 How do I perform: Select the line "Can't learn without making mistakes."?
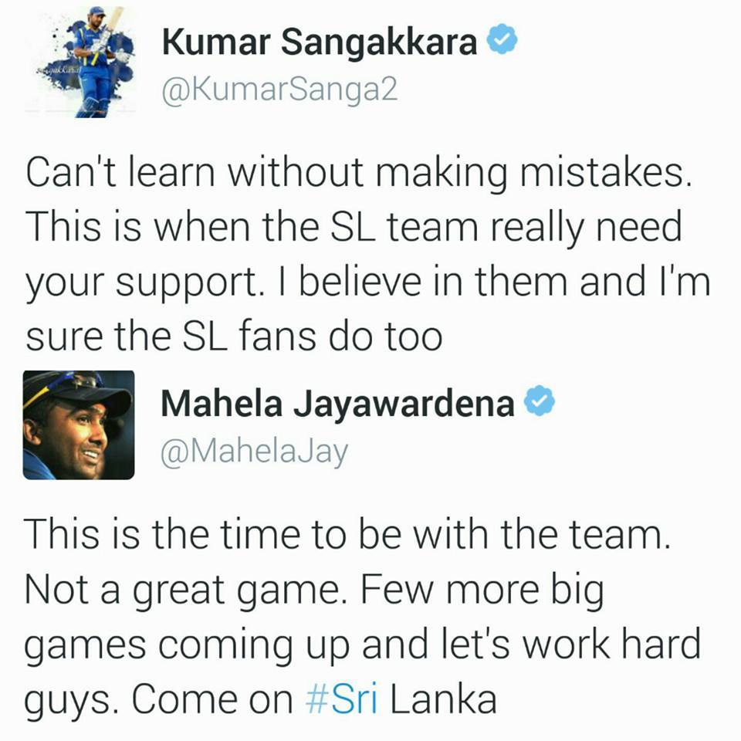[359, 173]
